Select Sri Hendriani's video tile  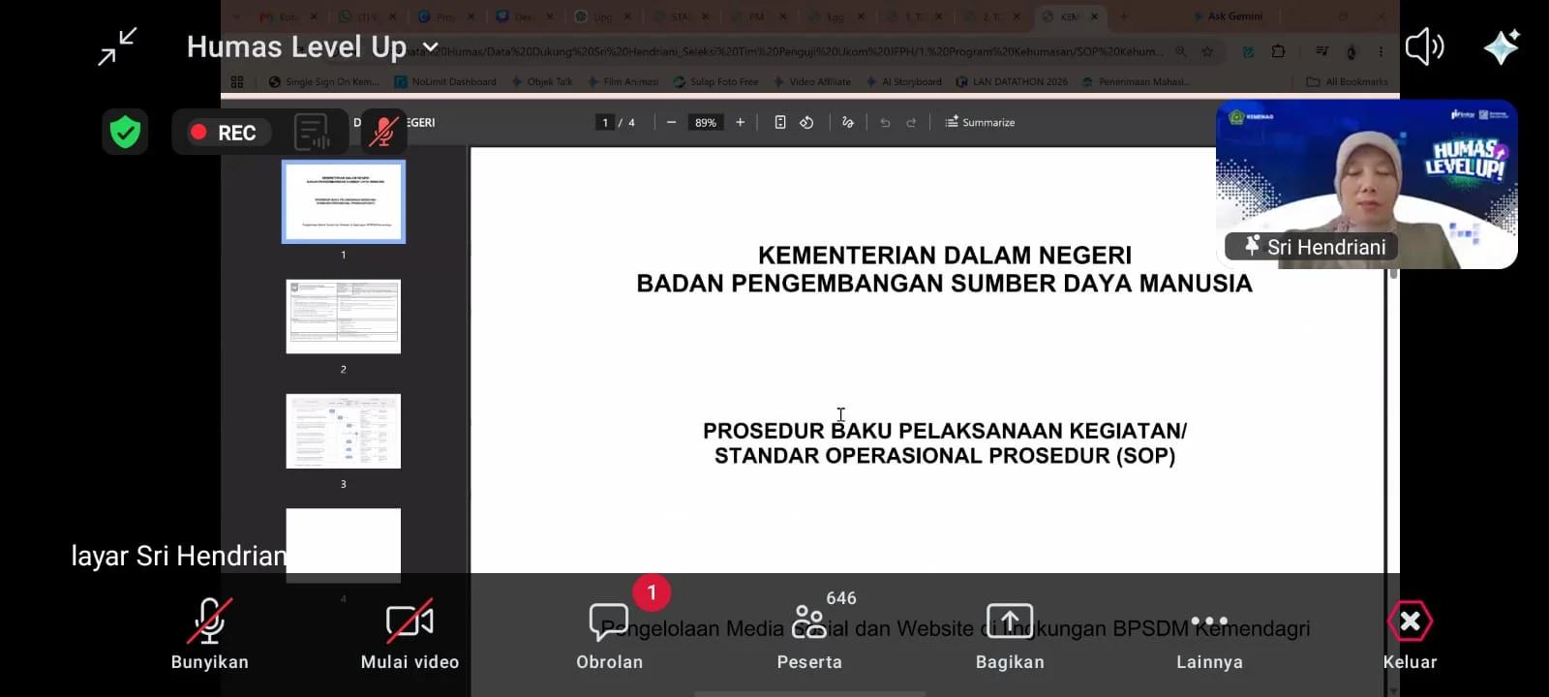tap(1367, 184)
